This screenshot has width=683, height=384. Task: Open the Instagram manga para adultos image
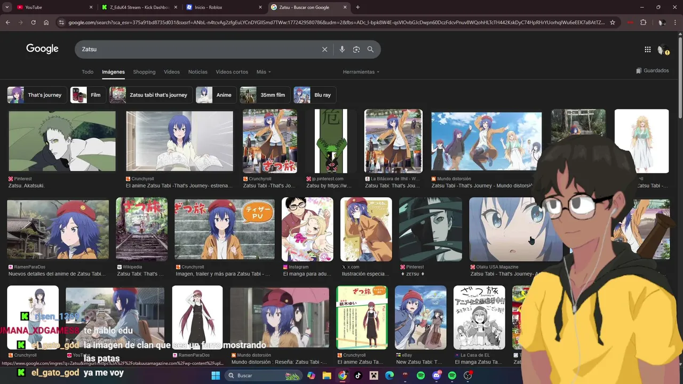(307, 229)
